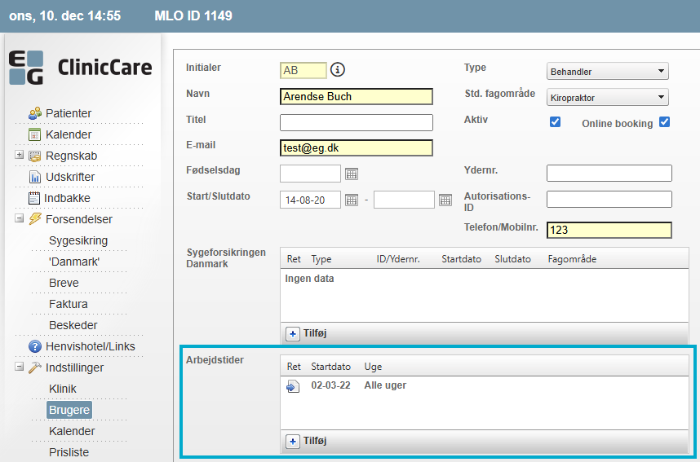700x462 pixels.
Task: Collapse the Forsendelser tree node
Action: (19, 218)
